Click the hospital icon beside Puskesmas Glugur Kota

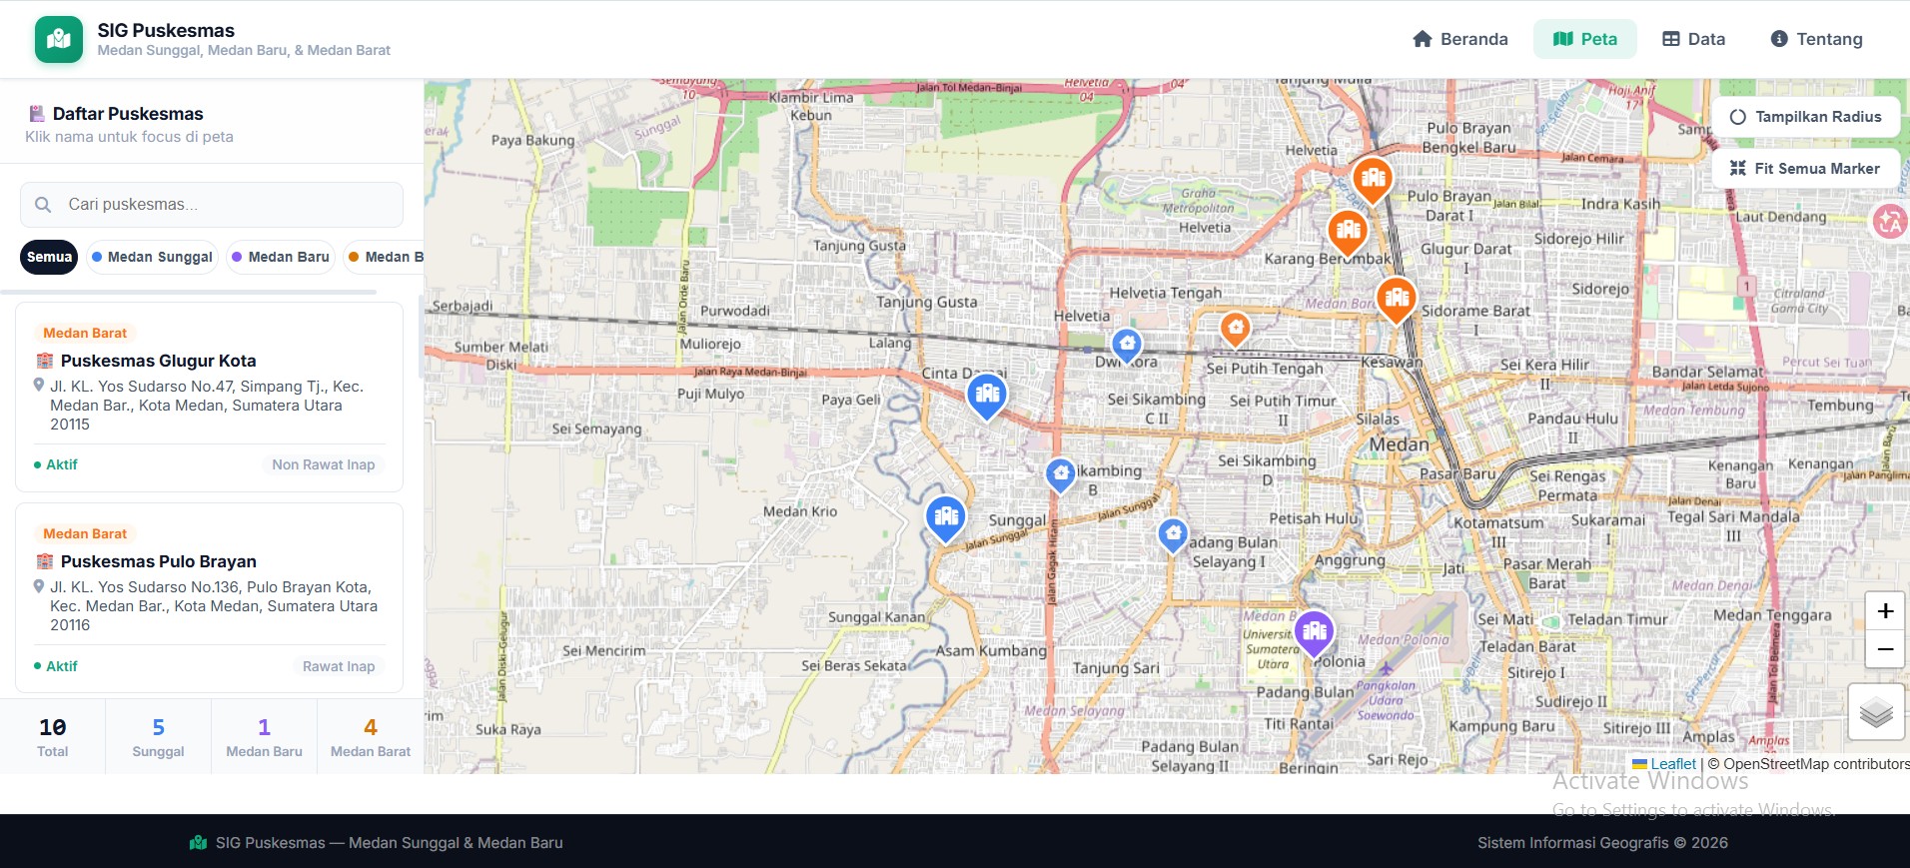tap(45, 361)
